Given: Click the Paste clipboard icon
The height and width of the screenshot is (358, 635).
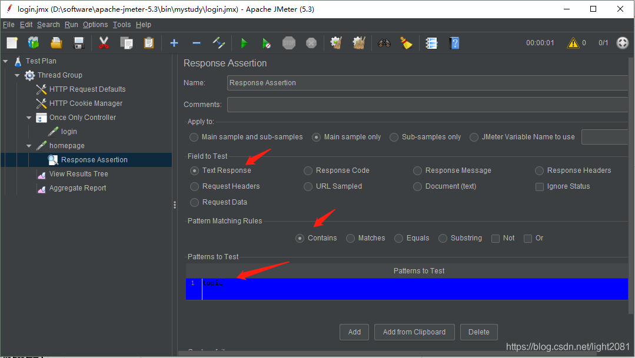Looking at the screenshot, I should click(x=149, y=43).
